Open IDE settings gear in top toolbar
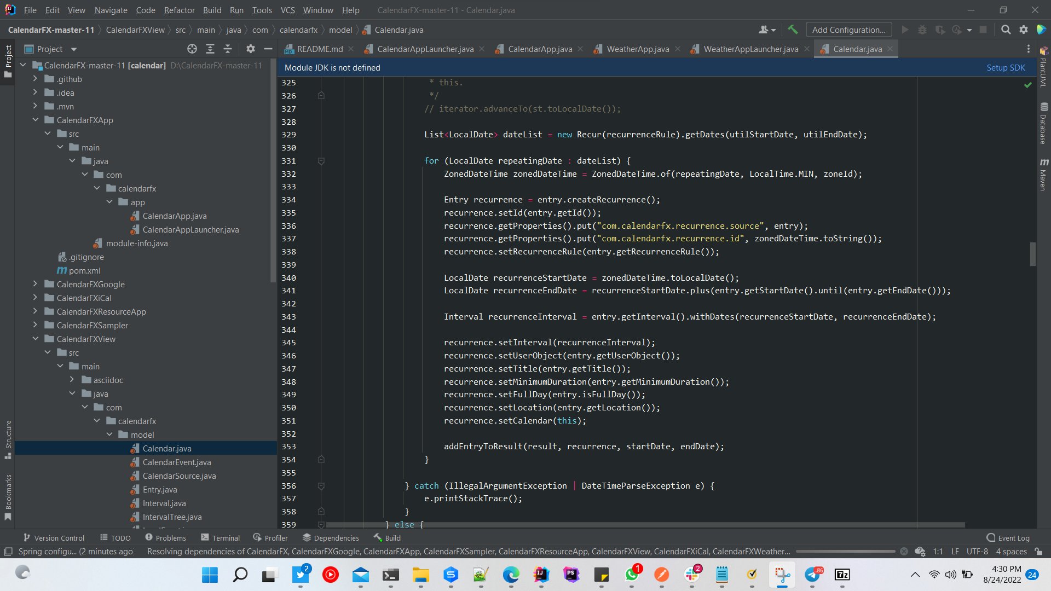 point(1023,30)
